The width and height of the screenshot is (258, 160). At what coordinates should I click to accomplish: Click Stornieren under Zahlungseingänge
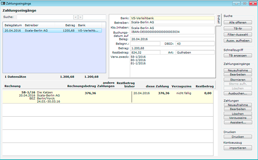point(237,80)
